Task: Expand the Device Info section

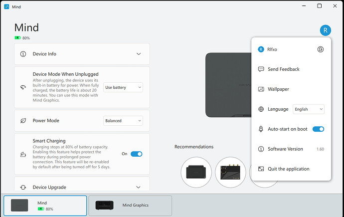Action: pos(139,54)
